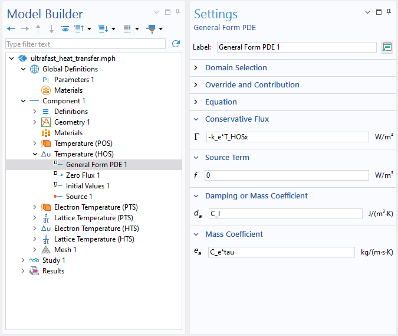Click the back arrow in Model Builder toolbar
Image resolution: width=398 pixels, height=336 pixels.
pos(11,28)
